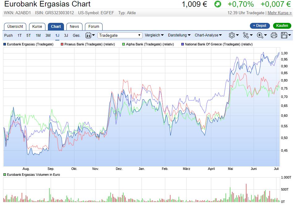Open the Forum tab
This screenshot has height=211, width=295.
point(94,27)
